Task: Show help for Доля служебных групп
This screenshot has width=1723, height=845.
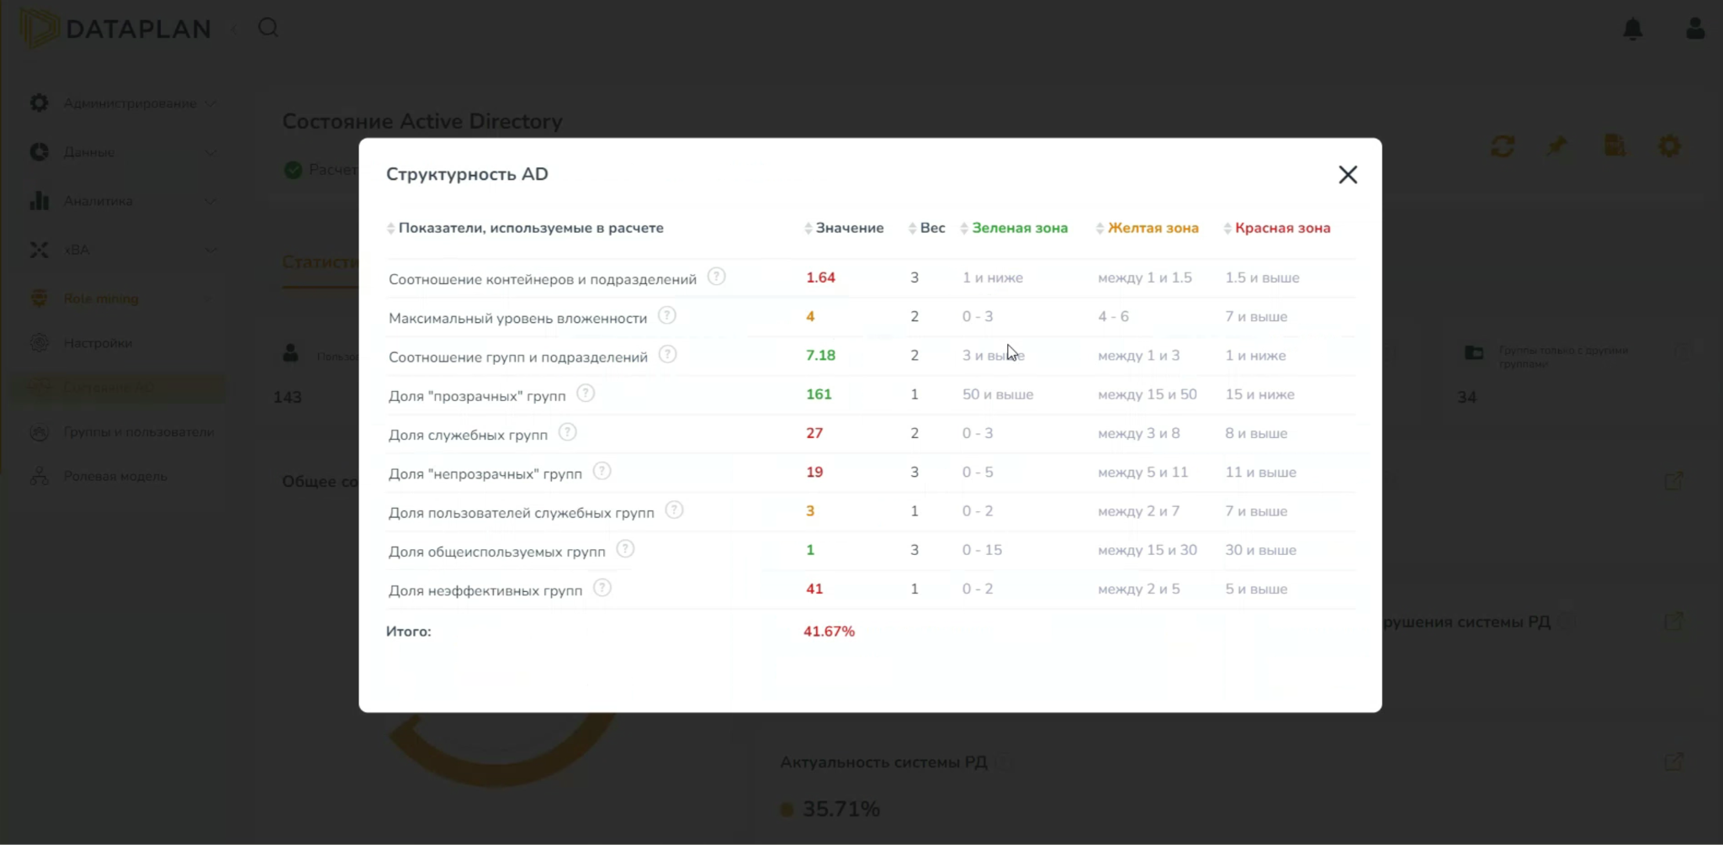Action: pos(568,432)
